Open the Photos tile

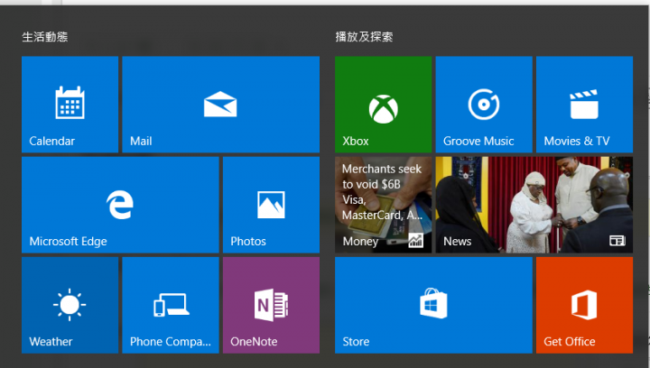pyautogui.click(x=271, y=205)
